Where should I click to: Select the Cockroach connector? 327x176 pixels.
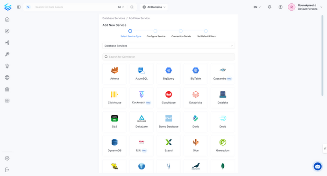click(x=142, y=98)
